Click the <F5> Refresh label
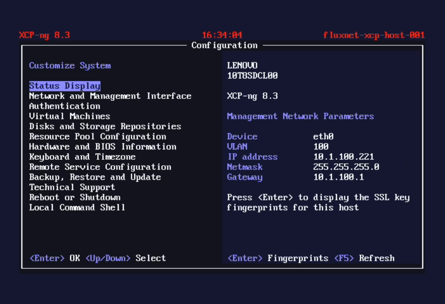This screenshot has height=304, width=445. [364, 258]
